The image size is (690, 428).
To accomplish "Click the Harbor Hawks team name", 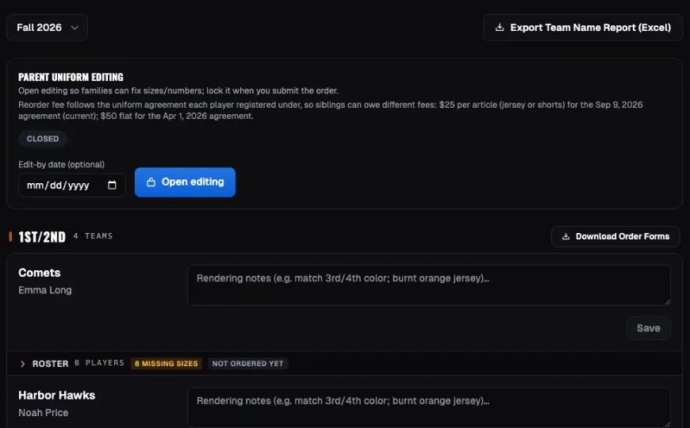I will click(57, 396).
